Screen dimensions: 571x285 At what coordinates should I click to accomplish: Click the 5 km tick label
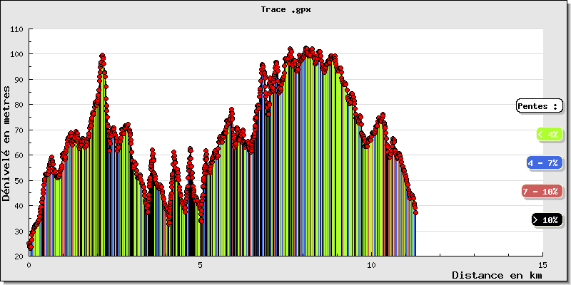(201, 264)
